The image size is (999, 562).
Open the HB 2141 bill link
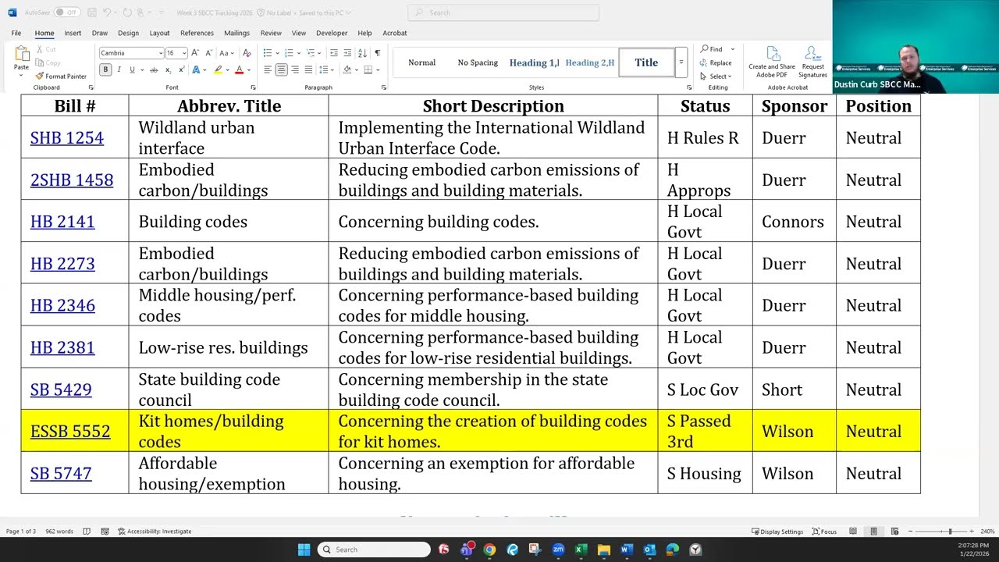pos(62,222)
